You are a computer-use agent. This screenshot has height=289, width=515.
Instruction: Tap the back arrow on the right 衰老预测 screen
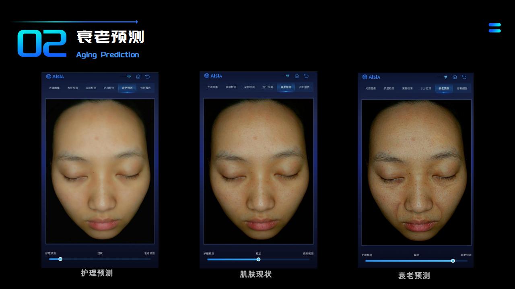(464, 77)
